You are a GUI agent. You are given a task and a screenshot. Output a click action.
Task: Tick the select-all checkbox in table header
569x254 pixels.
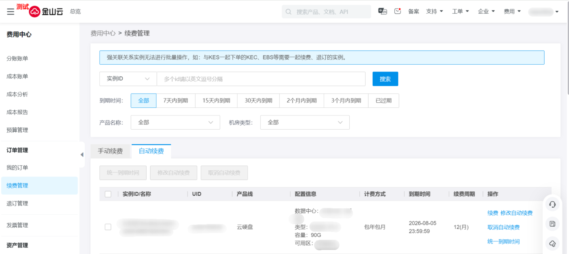(x=108, y=194)
